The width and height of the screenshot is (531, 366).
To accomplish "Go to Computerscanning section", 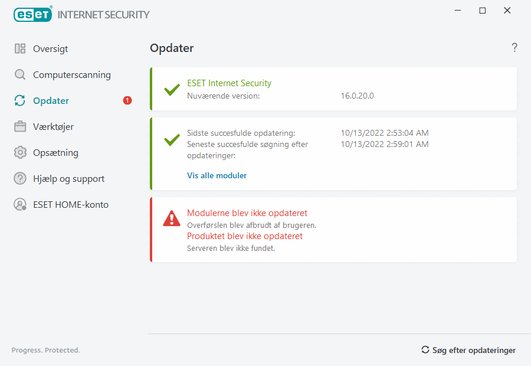I will [71, 75].
